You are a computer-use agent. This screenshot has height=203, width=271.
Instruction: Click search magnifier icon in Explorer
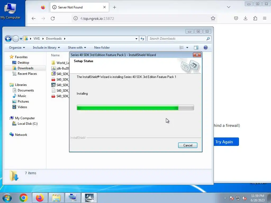[x=208, y=39]
